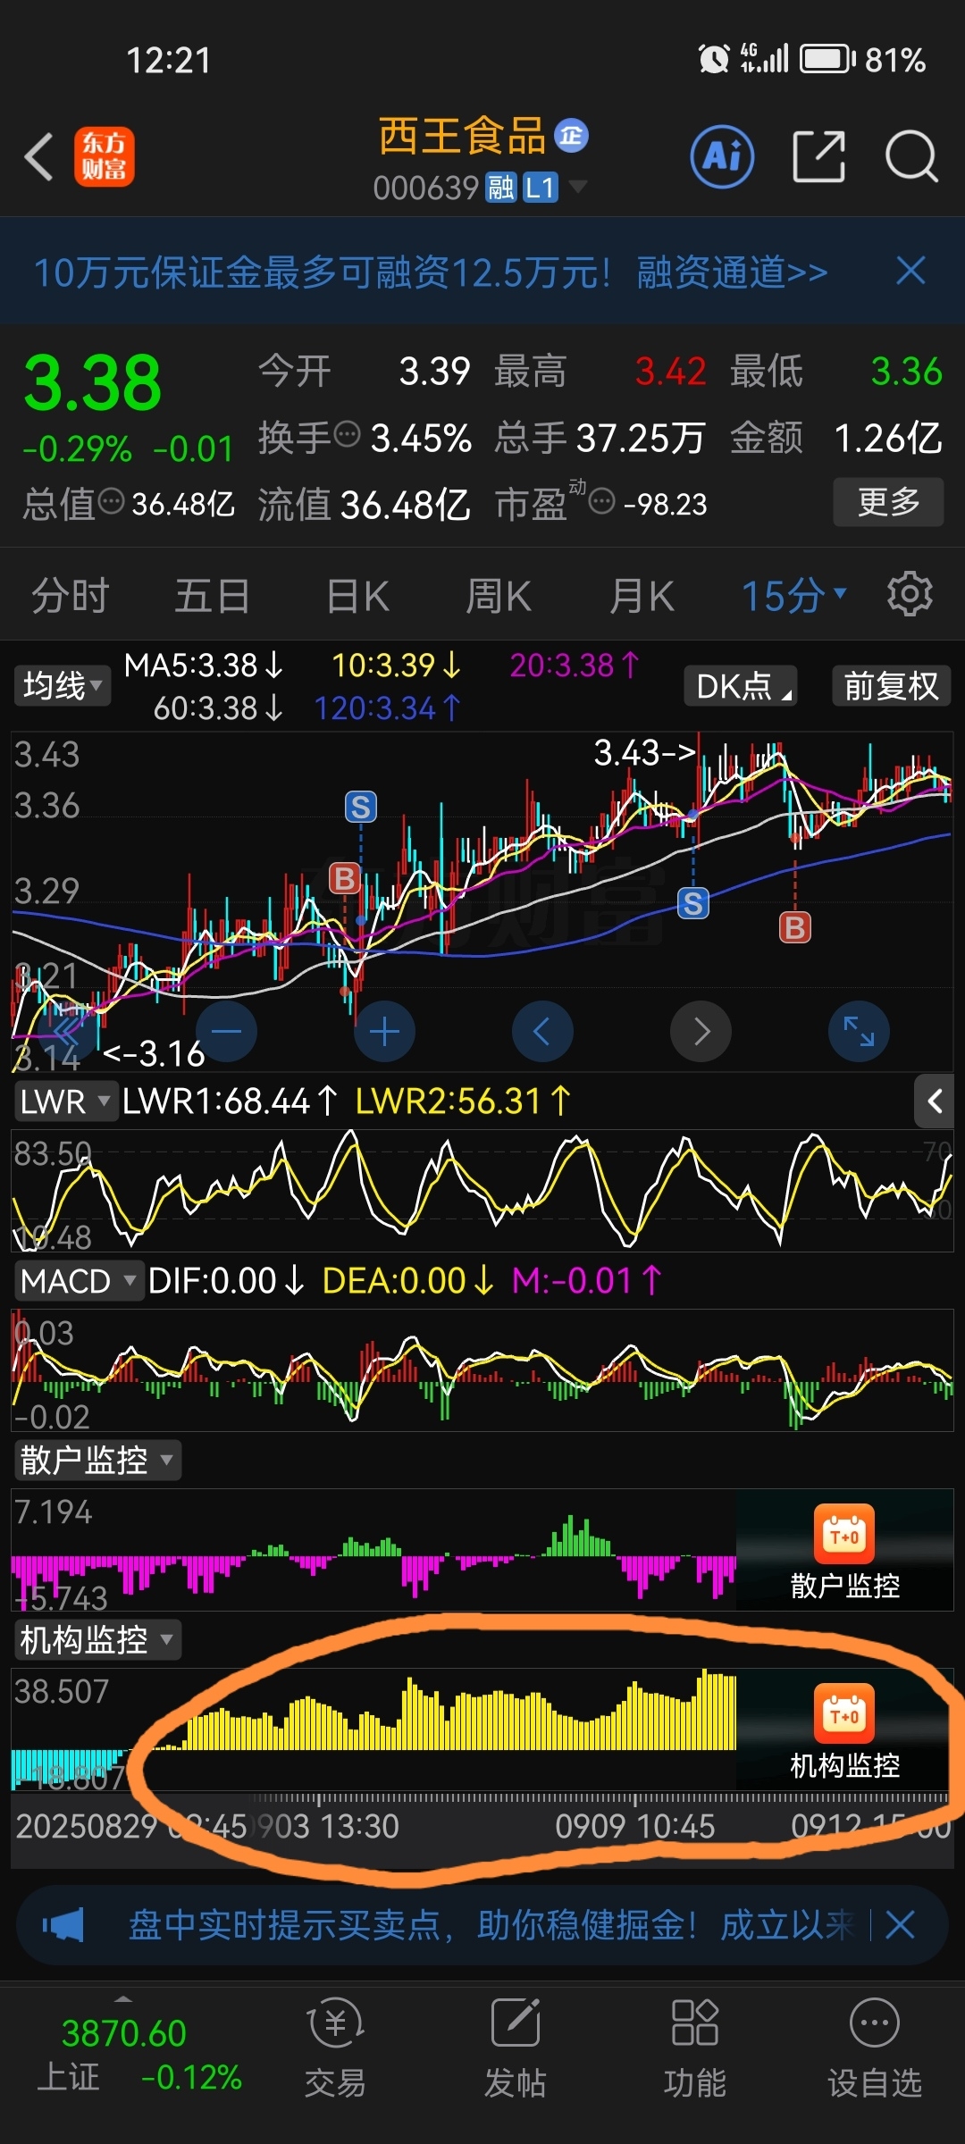Open the 机构监控 indicator dropdown
965x2144 pixels.
click(96, 1640)
